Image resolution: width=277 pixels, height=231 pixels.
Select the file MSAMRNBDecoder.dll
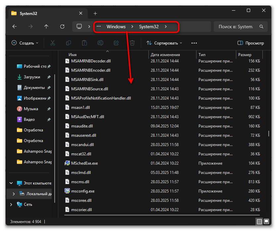[91, 61]
